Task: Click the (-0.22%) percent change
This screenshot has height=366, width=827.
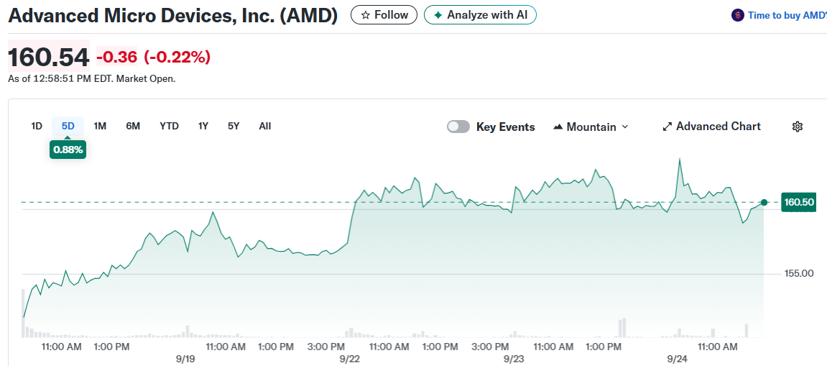Action: click(177, 57)
